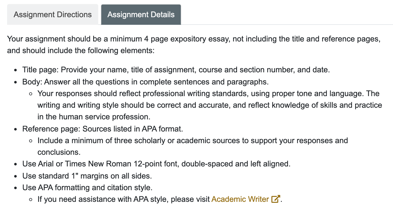Click the 'and should include the following elements' line
Image resolution: width=393 pixels, height=217 pixels.
(x=81, y=50)
